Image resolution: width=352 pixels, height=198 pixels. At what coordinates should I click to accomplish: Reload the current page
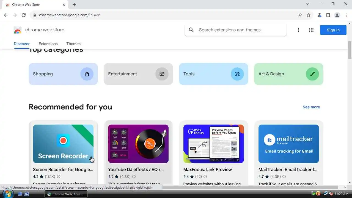pos(24,15)
